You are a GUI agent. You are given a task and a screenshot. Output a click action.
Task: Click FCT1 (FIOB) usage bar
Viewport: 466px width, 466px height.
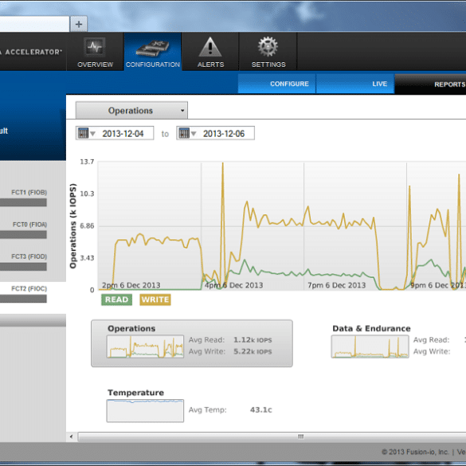[23, 202]
